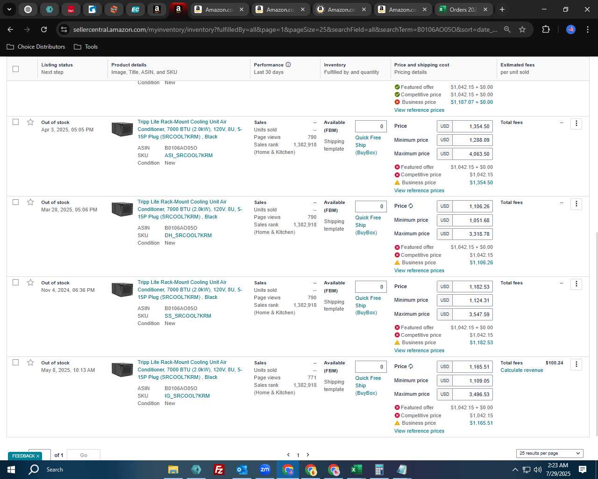Image resolution: width=598 pixels, height=479 pixels.
Task: Open Calculator from taskbar
Action: (x=379, y=470)
